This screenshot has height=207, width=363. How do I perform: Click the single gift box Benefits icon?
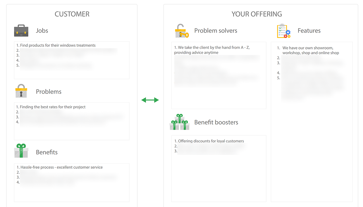tap(21, 151)
